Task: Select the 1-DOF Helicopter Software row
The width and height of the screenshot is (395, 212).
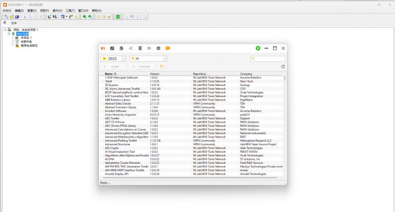Action: click(192, 78)
